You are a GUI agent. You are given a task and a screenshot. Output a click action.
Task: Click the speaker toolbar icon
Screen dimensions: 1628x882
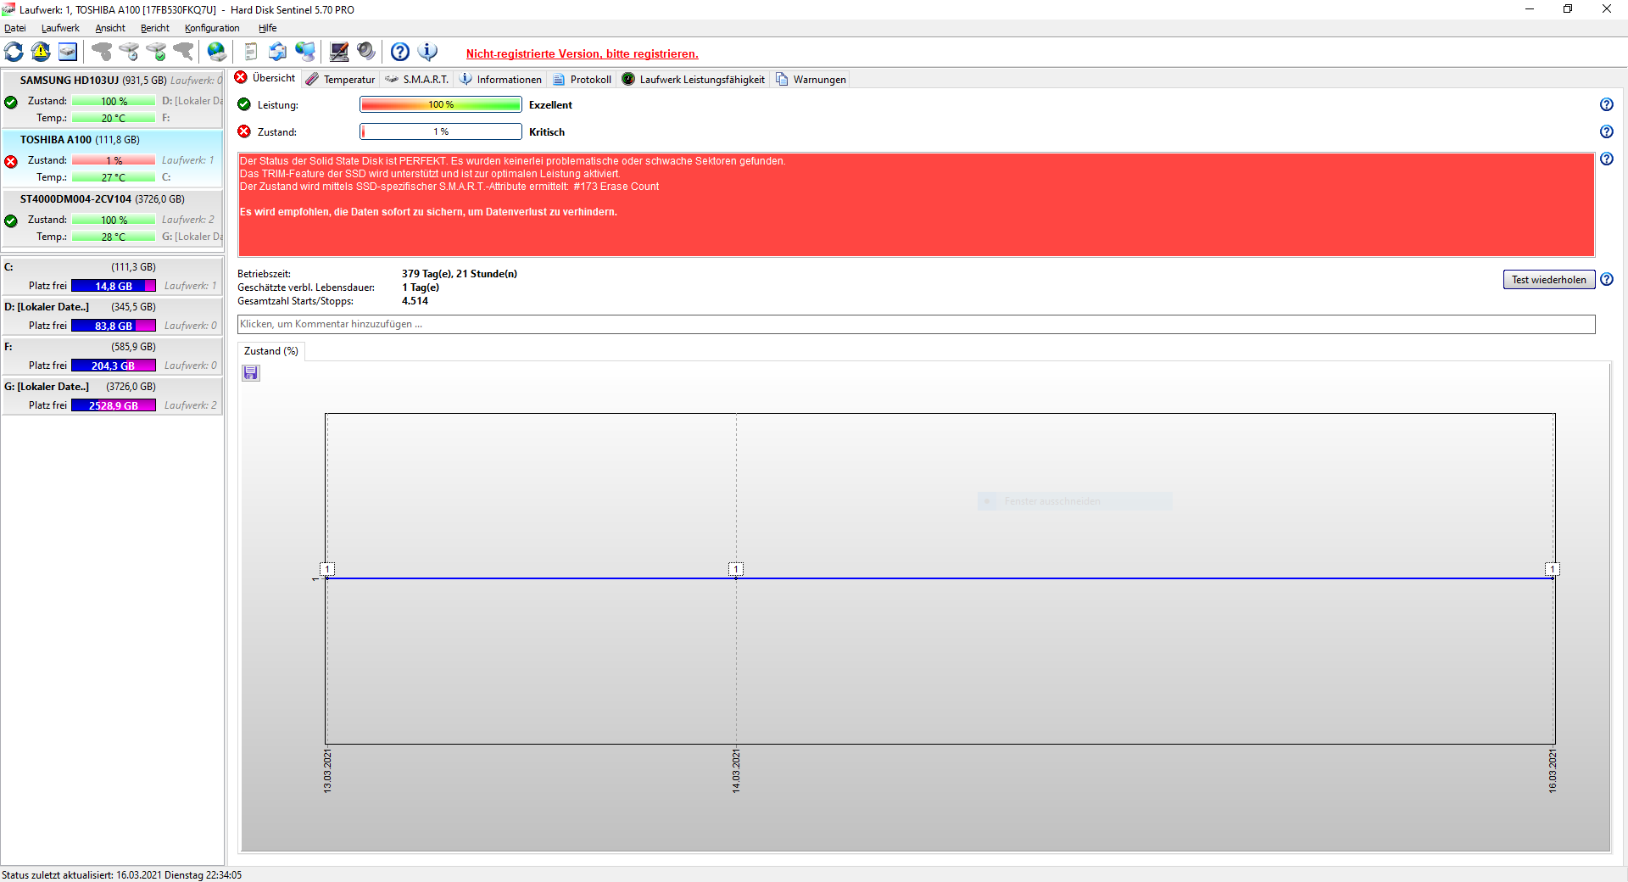(x=366, y=52)
